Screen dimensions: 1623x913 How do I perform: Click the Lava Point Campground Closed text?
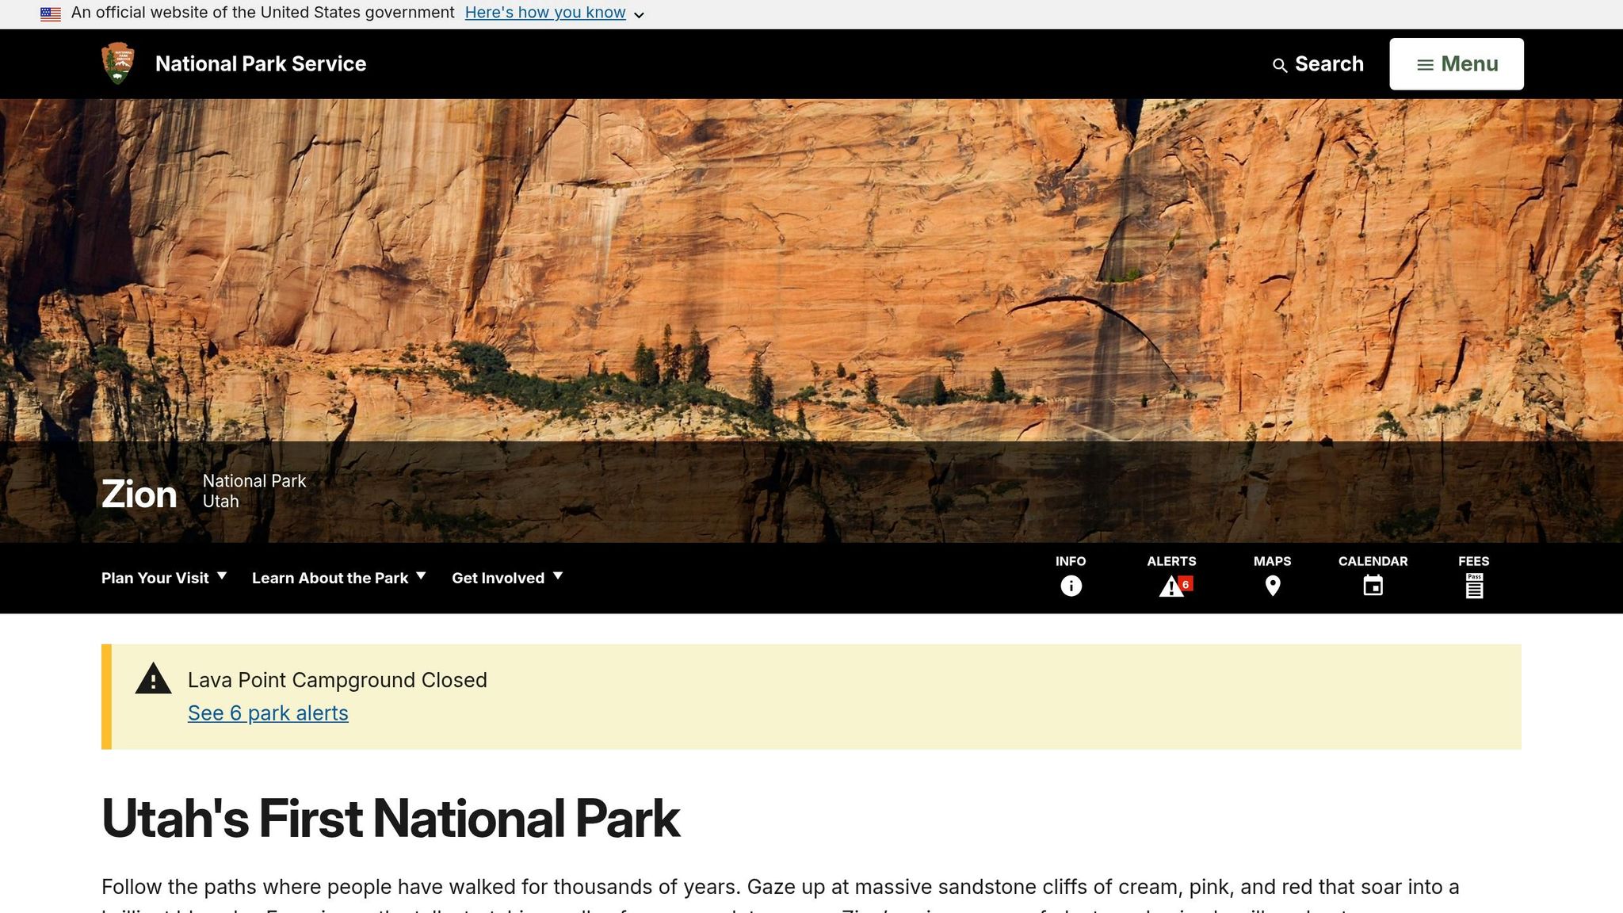[338, 680]
